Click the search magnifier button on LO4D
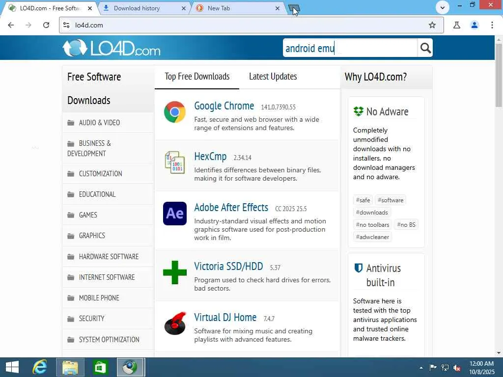503x377 pixels. pos(425,48)
